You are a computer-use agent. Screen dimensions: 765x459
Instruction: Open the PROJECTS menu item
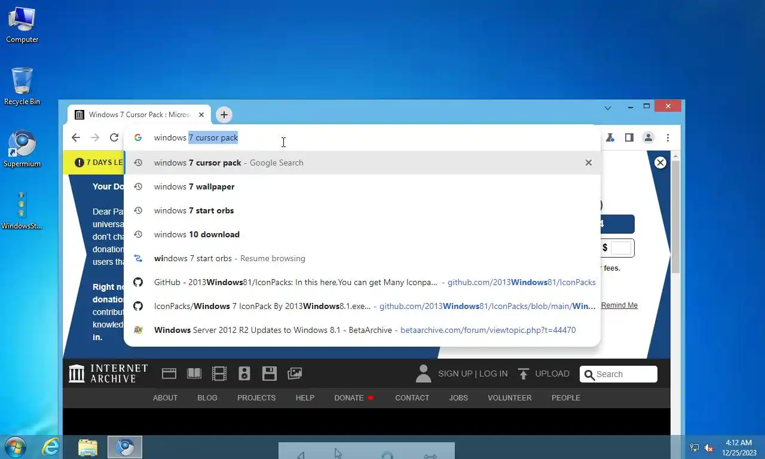coord(256,397)
